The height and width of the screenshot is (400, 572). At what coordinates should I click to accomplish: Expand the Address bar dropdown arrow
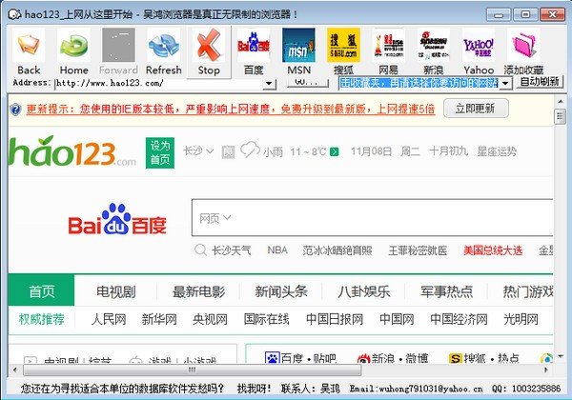coord(269,84)
